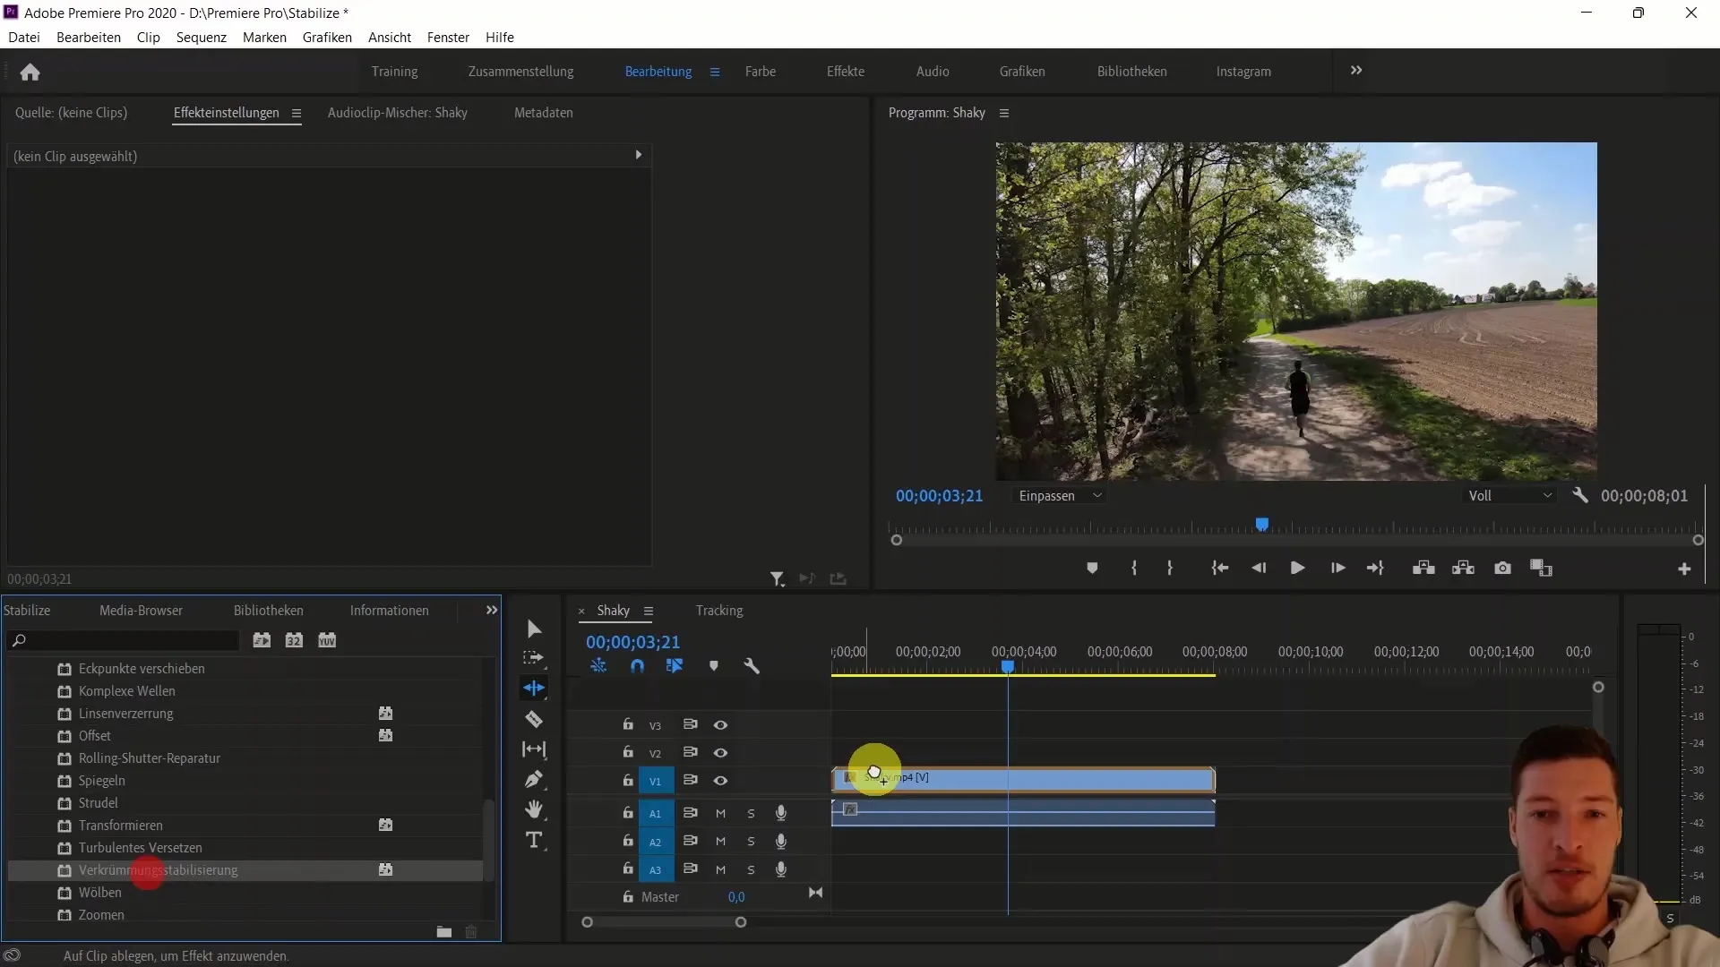This screenshot has height=967, width=1720.
Task: Click the Export Frame camera icon
Action: point(1502,568)
